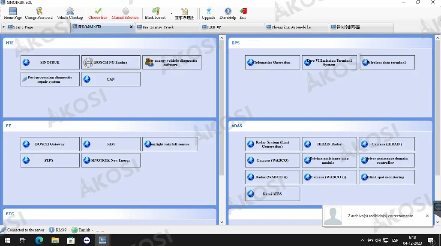Close the GPS/ADAS/NTE tab
Screen dimensions: 441x246
(x=131, y=27)
